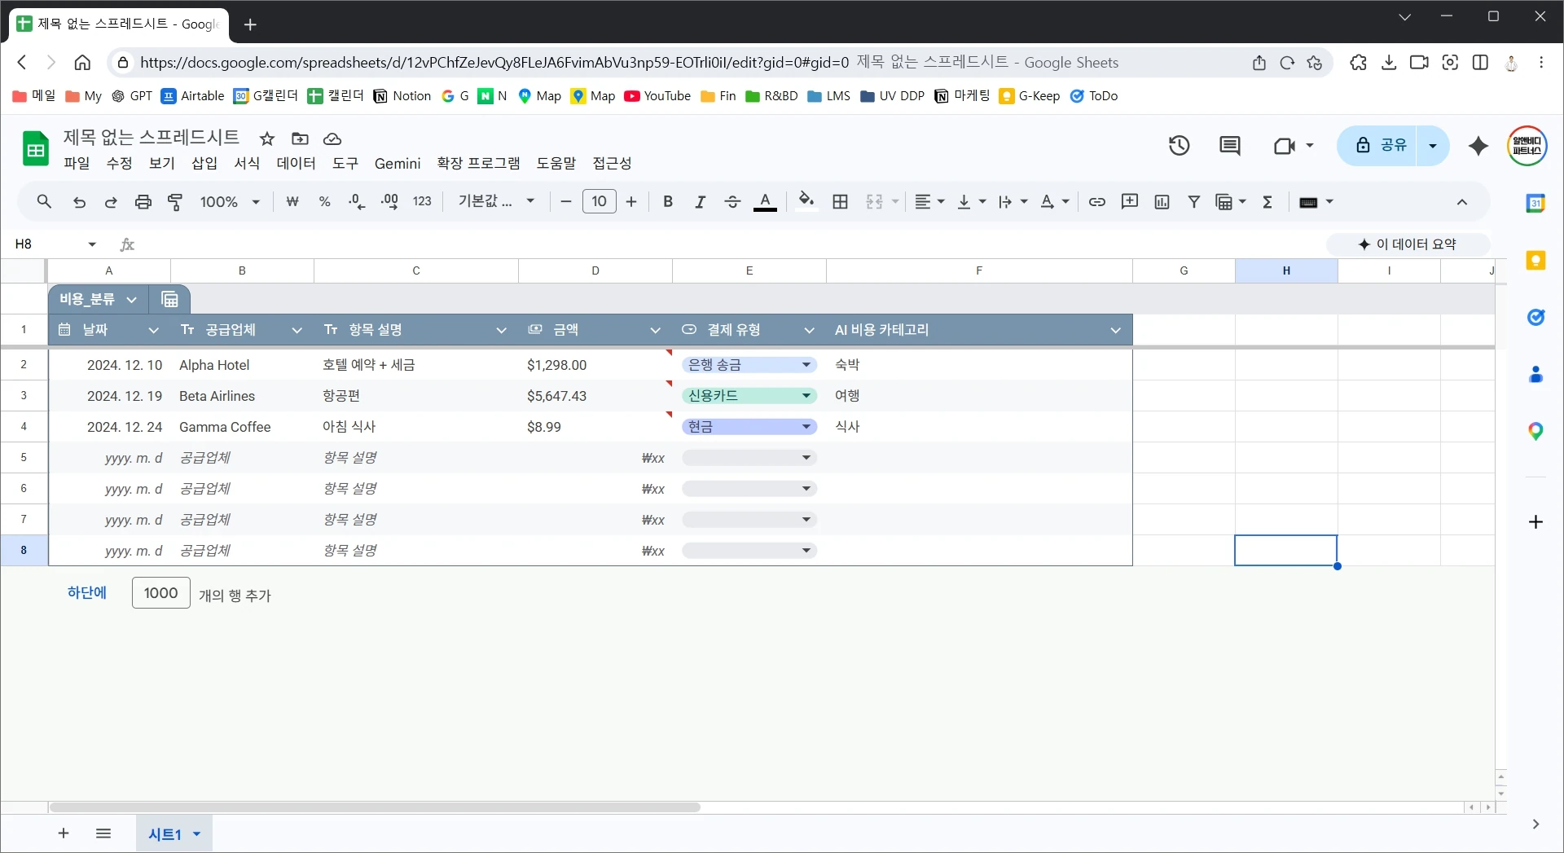Check cloud document status
1564x853 pixels.
pos(332,139)
